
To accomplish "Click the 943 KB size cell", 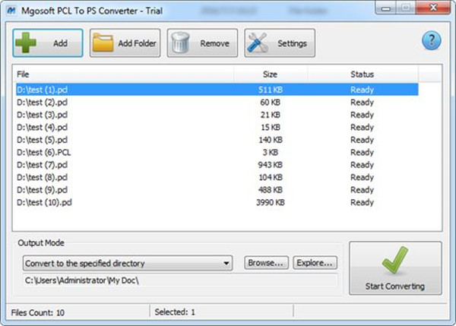I will [270, 165].
